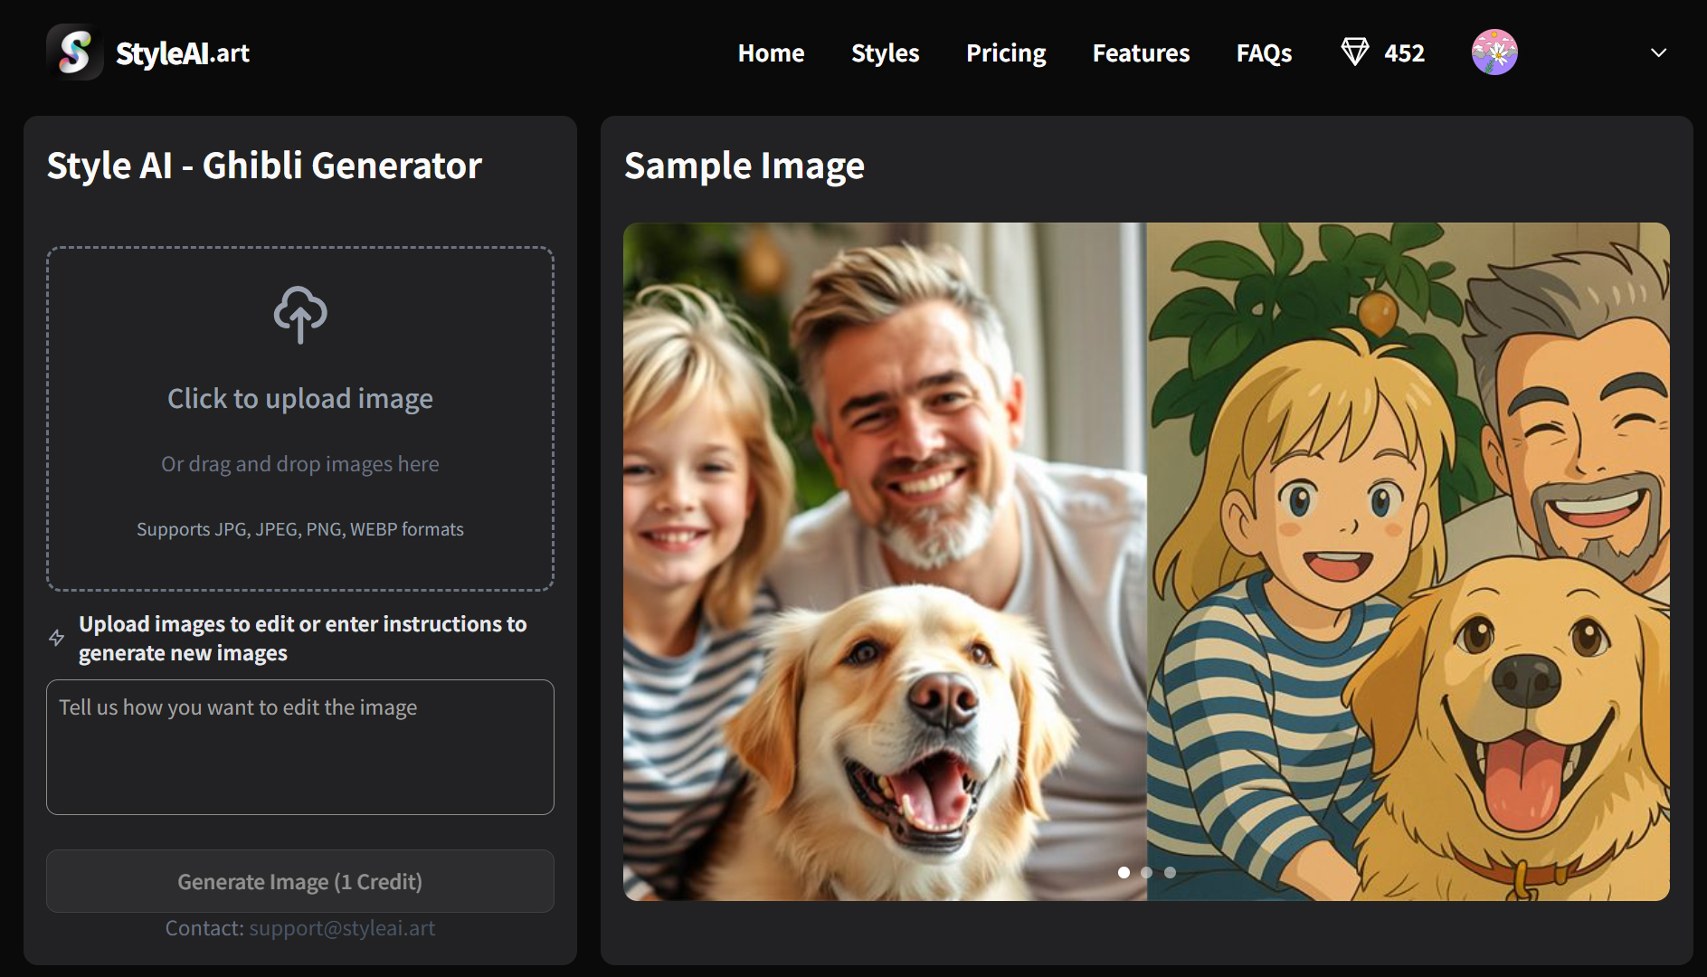Click the StyleAI.art brand name
Viewport: 1707px width, 977px height.
(183, 53)
